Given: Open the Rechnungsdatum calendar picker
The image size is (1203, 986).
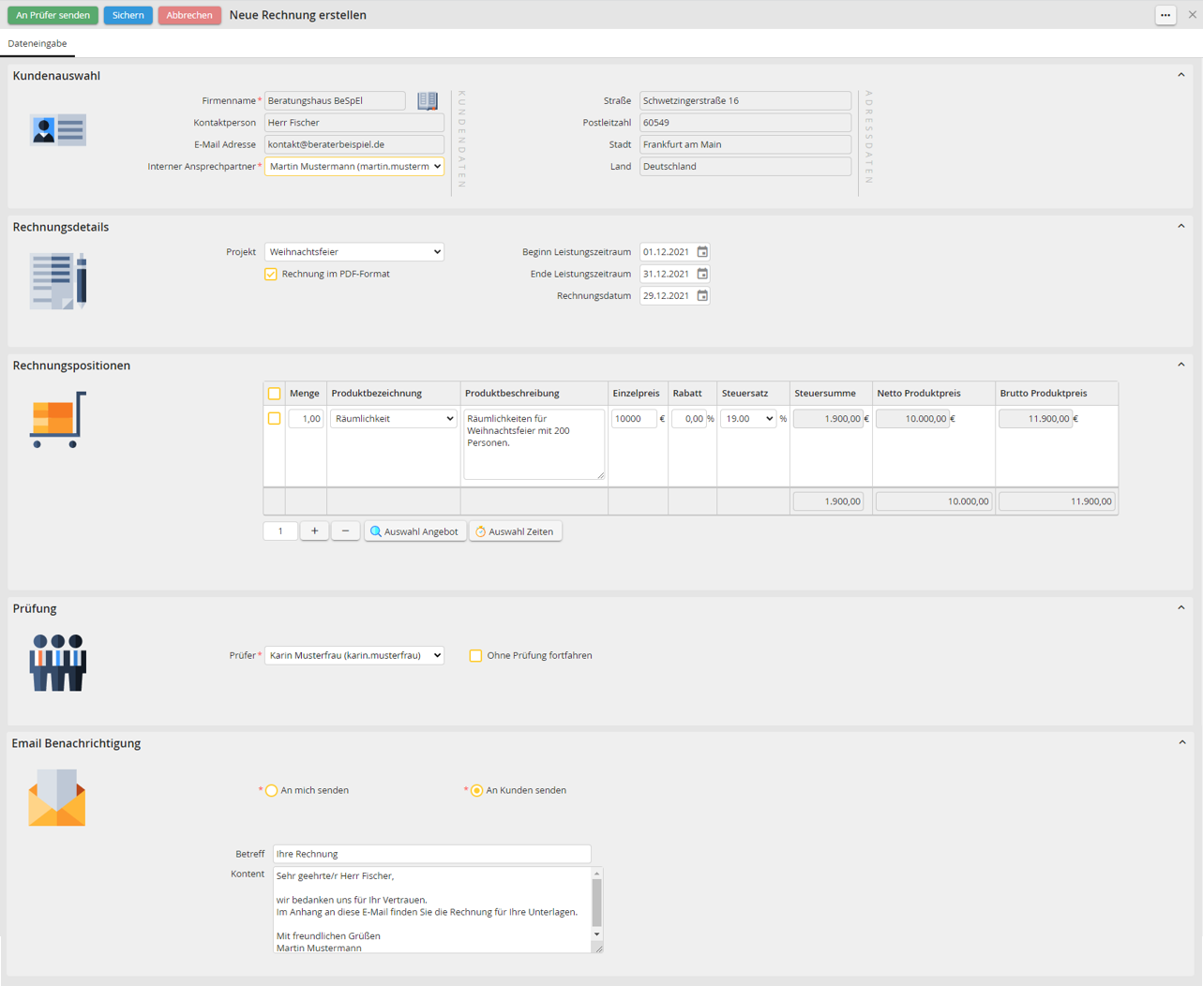Looking at the screenshot, I should 702,296.
